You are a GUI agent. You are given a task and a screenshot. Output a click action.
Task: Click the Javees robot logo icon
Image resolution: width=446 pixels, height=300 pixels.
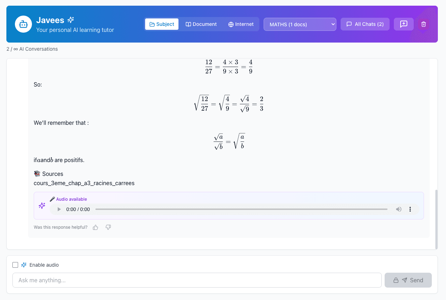click(x=23, y=24)
